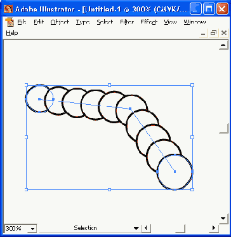Viewport: 231px width, 237px height.
Task: Click the center point of the leftmost circle
Action: pyautogui.click(x=39, y=99)
